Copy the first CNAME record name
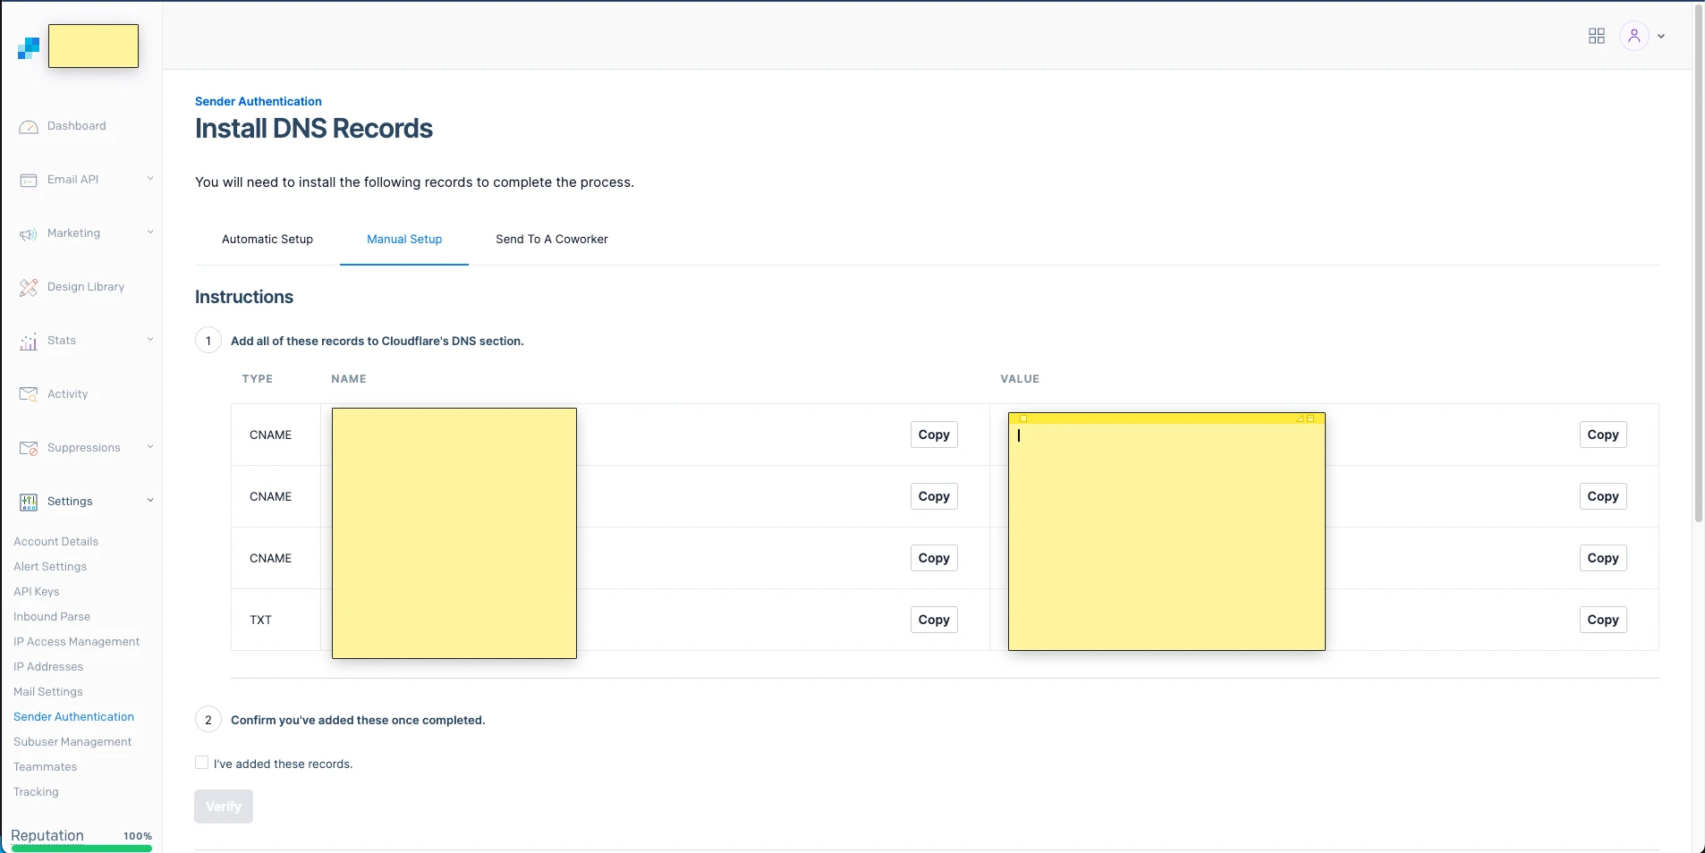1705x853 pixels. pyautogui.click(x=934, y=435)
